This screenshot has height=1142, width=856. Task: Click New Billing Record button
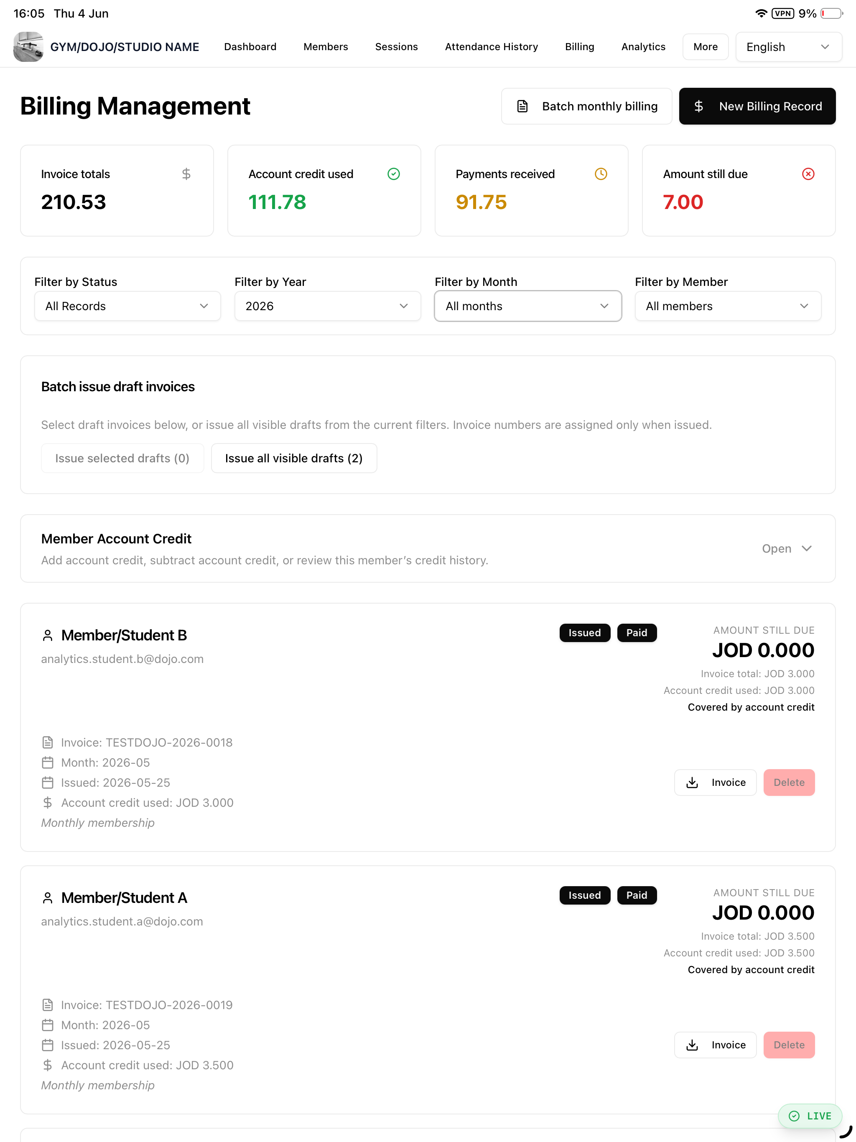(x=757, y=106)
